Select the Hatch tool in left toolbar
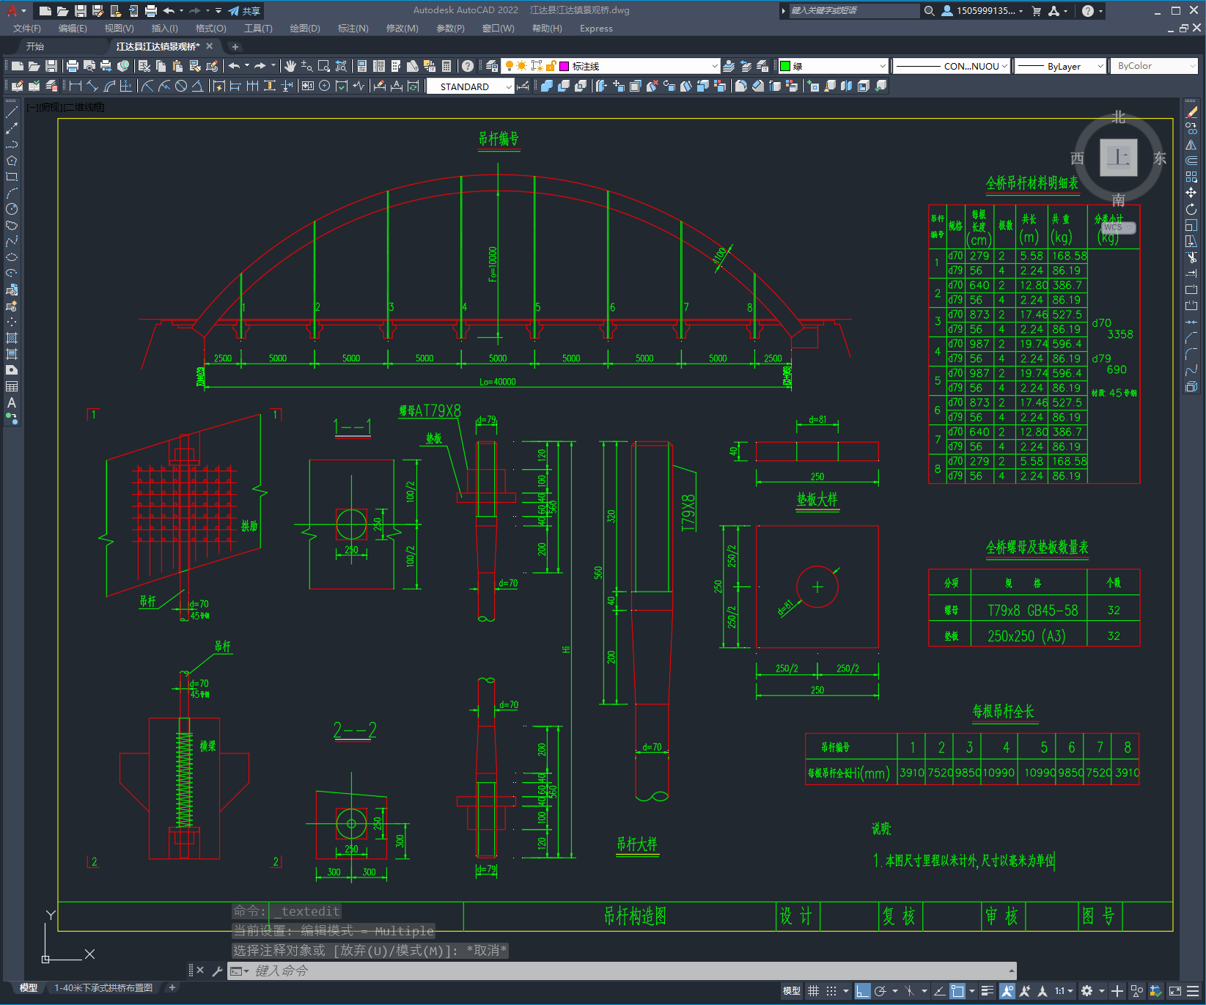The height and width of the screenshot is (1005, 1206). point(12,338)
